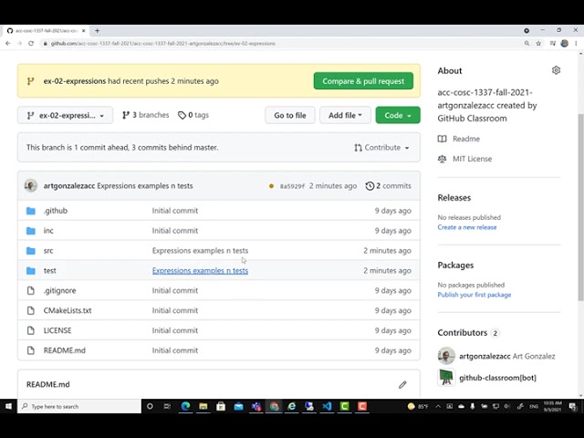This screenshot has height=438, width=584.
Task: Click the Contributors heading
Action: (463, 332)
